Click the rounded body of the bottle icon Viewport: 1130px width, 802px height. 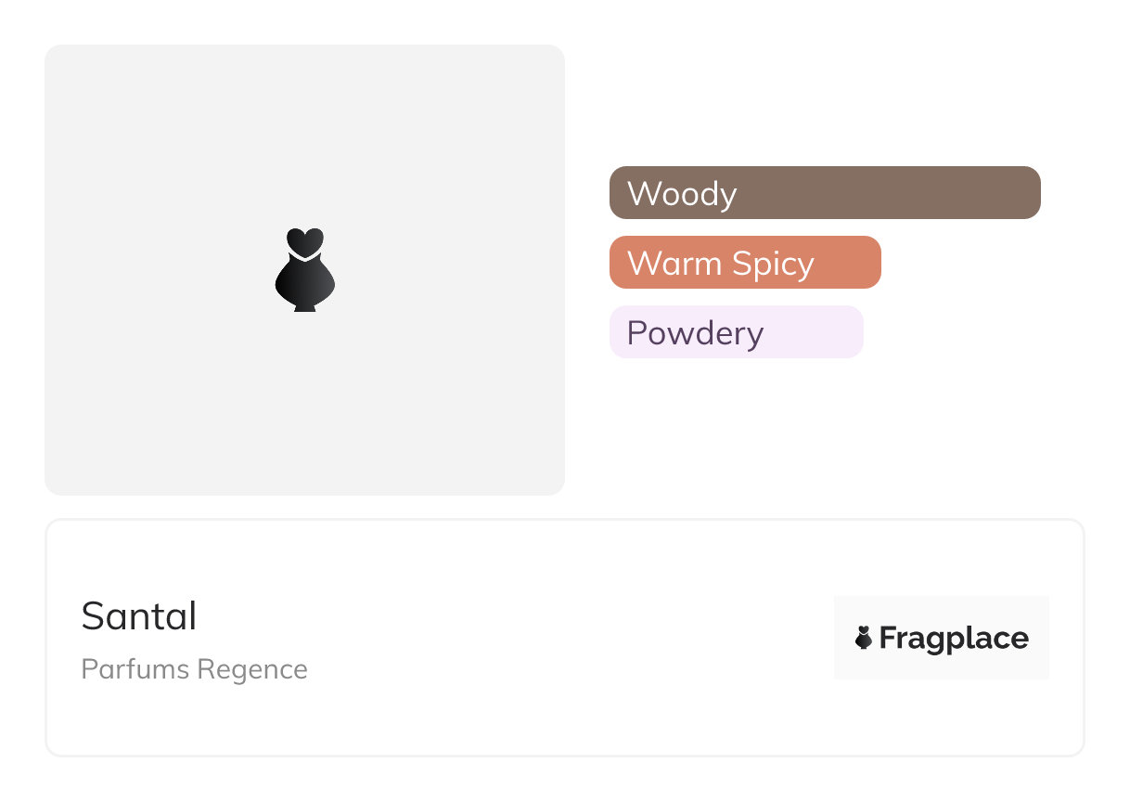coord(305,283)
